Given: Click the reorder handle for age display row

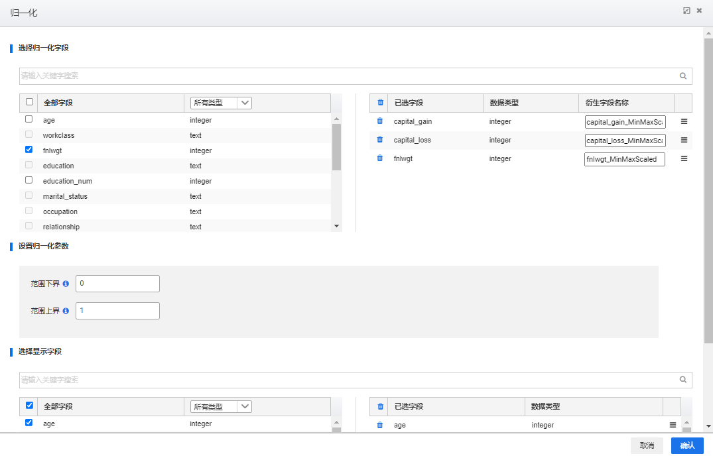Looking at the screenshot, I should 673,426.
